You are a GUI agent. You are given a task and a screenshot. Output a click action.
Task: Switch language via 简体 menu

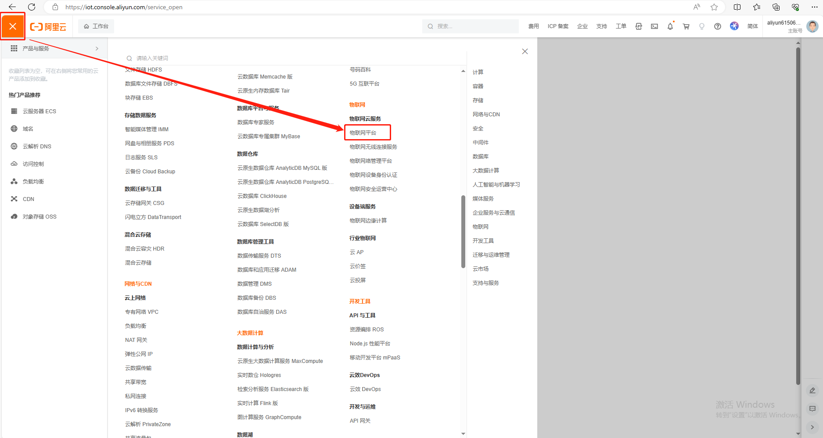tap(752, 26)
